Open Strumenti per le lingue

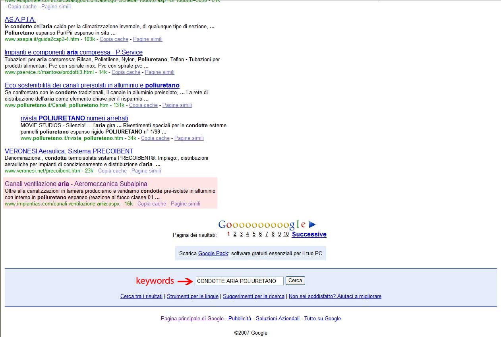tap(193, 296)
